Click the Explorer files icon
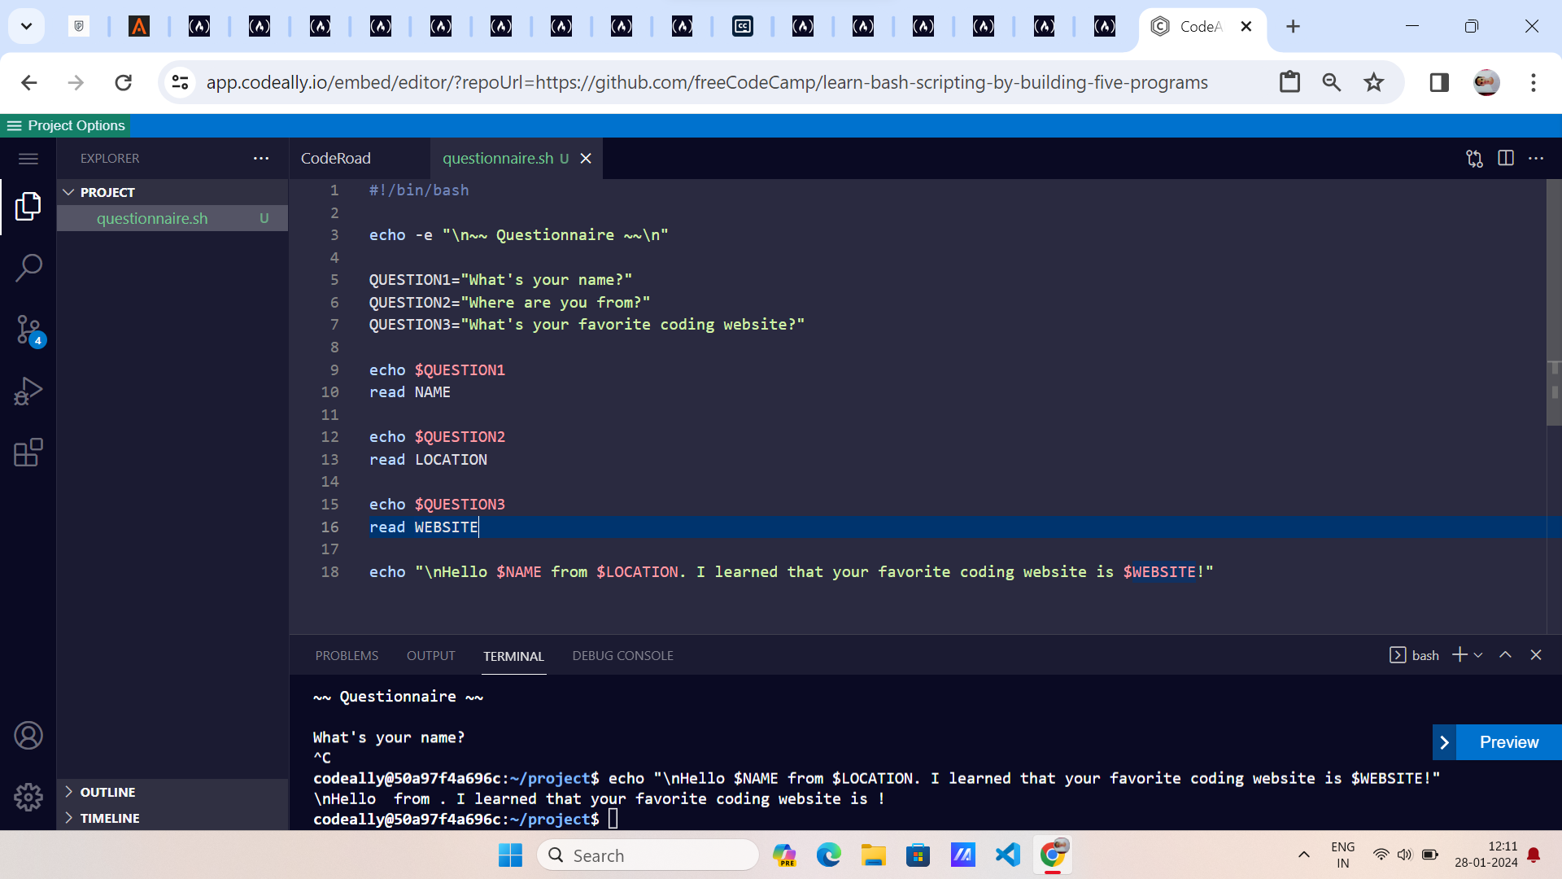 pos(28,207)
